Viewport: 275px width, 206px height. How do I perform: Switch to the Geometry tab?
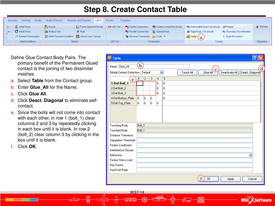click(x=13, y=20)
